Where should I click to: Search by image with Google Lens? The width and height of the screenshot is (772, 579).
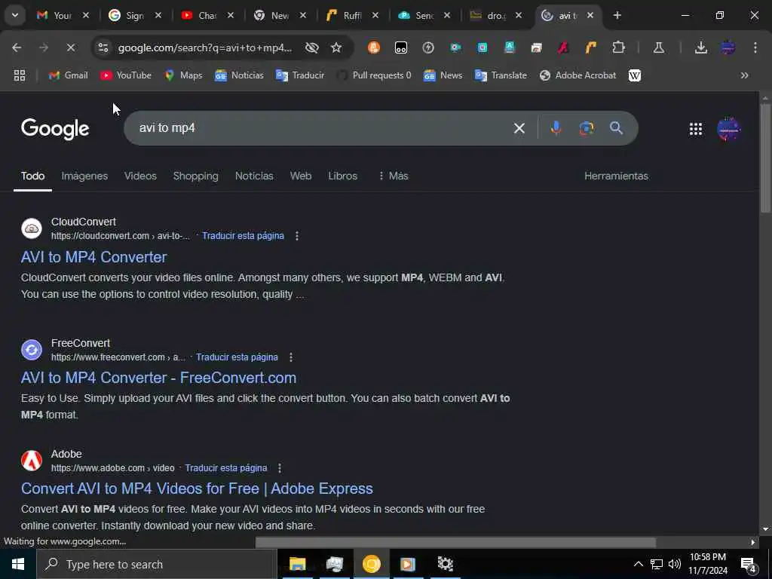tap(587, 128)
